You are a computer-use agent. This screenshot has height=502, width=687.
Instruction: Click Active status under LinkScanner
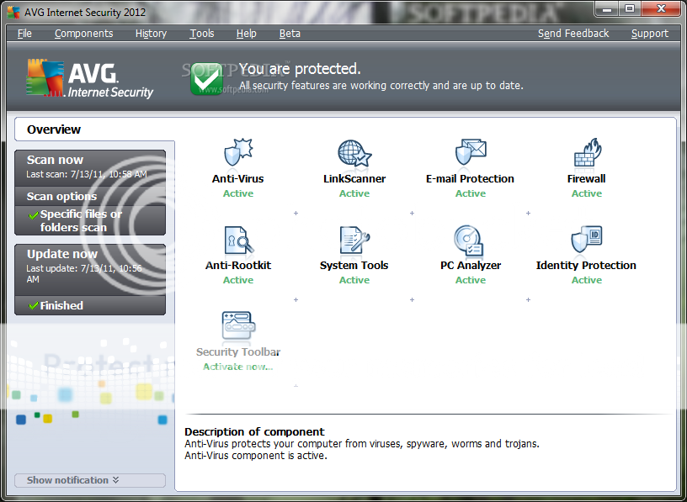pyautogui.click(x=354, y=193)
